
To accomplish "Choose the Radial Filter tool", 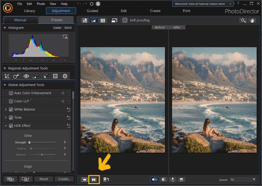I will pyautogui.click(x=65, y=76).
